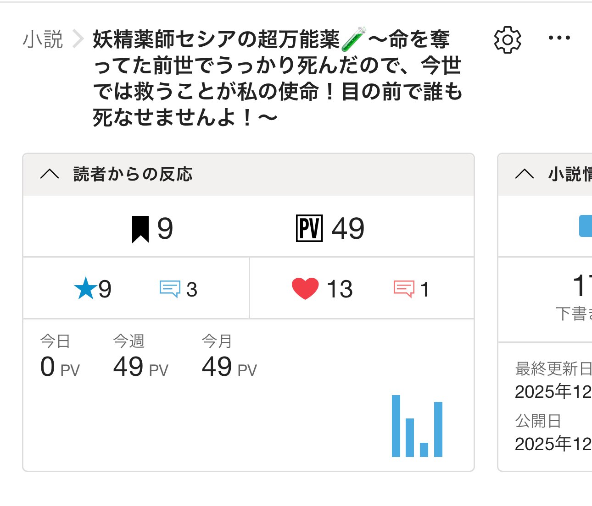Click the blue PV bar chart
The width and height of the screenshot is (592, 506).
click(x=417, y=426)
